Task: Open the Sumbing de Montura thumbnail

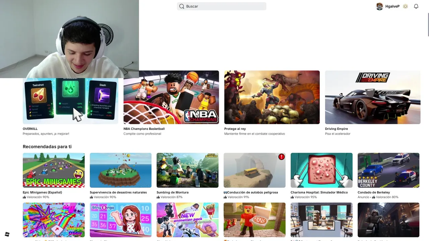Action: [x=187, y=170]
